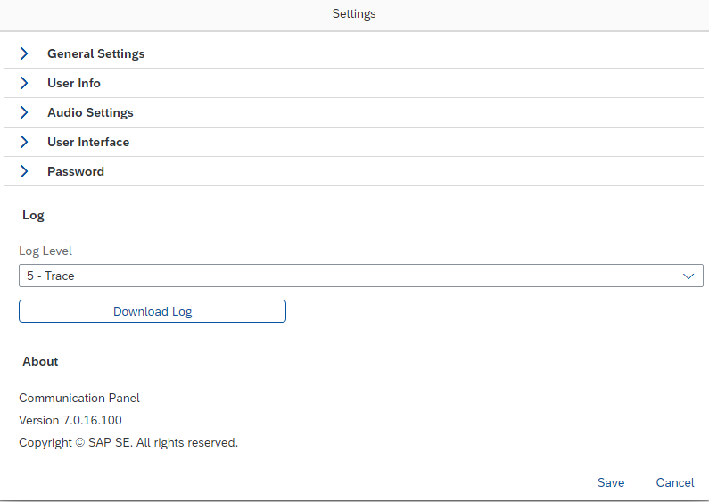This screenshot has height=502, width=709.
Task: Click the About section heading
Action: [40, 361]
